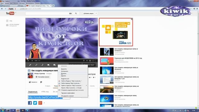199x112 pixels.
Task: Click the youtu.be share URL field
Action: pos(49,97)
